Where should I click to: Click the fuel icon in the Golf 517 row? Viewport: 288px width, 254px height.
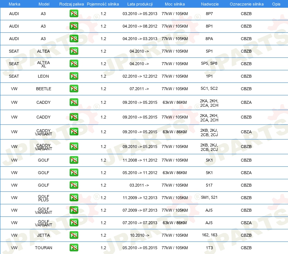pos(74,185)
